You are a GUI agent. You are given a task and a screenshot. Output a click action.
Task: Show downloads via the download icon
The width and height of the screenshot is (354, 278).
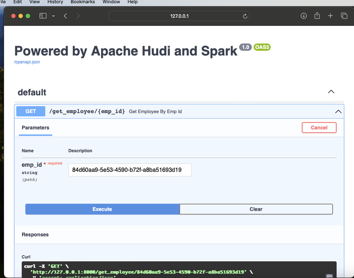(x=304, y=16)
